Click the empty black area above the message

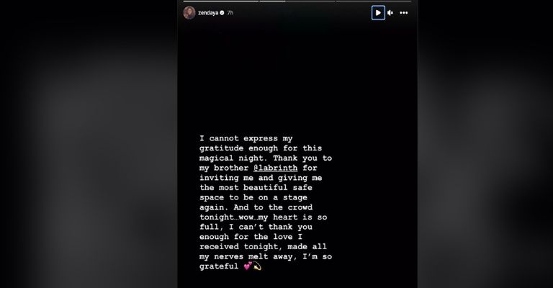point(297,78)
